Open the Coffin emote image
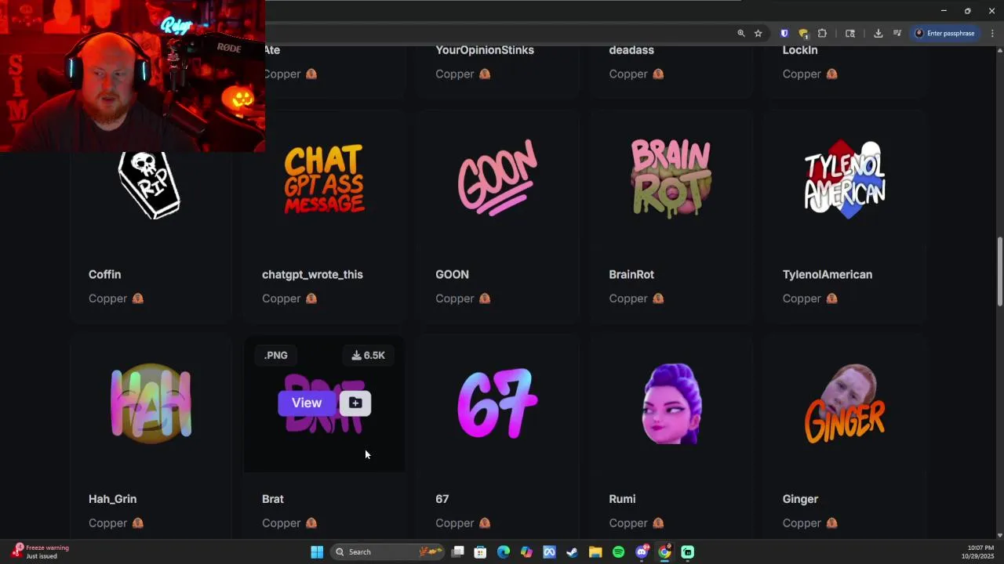1004x564 pixels. pos(150,184)
